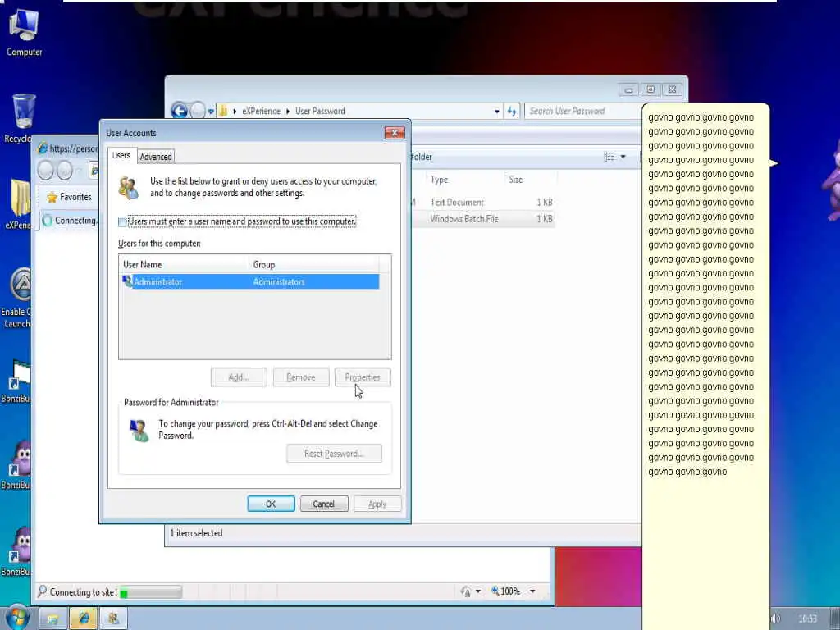The height and width of the screenshot is (630, 840).
Task: Click the taskbar clock
Action: 808,619
